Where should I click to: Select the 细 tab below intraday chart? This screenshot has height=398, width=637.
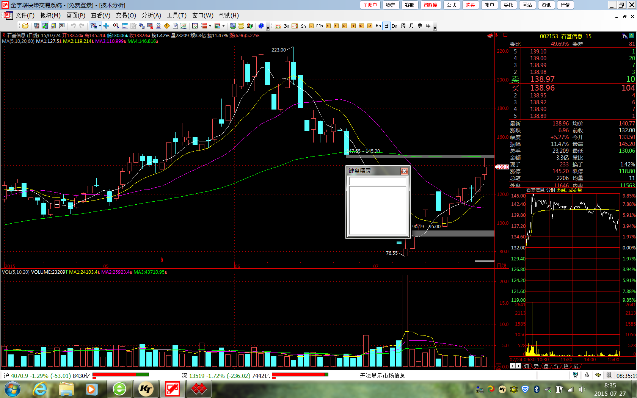coord(526,366)
